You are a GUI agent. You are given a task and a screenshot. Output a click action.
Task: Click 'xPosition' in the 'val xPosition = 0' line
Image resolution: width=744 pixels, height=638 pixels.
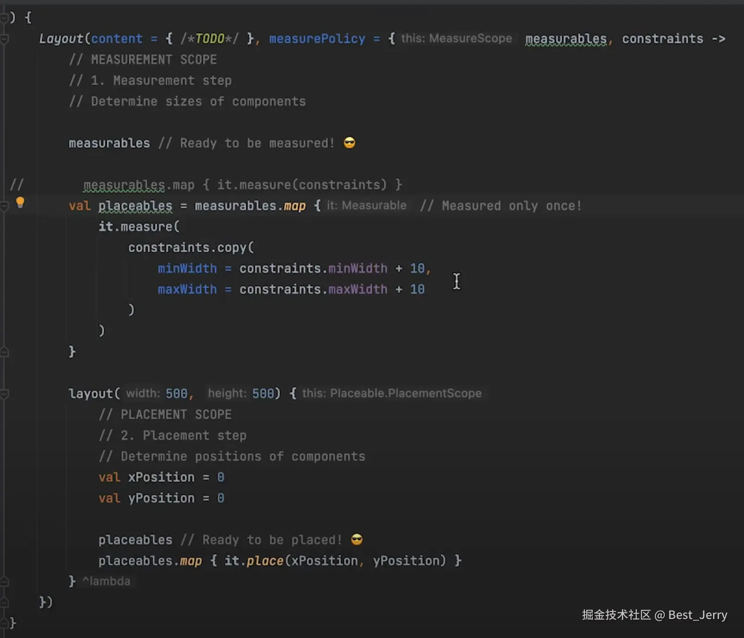pyautogui.click(x=161, y=477)
